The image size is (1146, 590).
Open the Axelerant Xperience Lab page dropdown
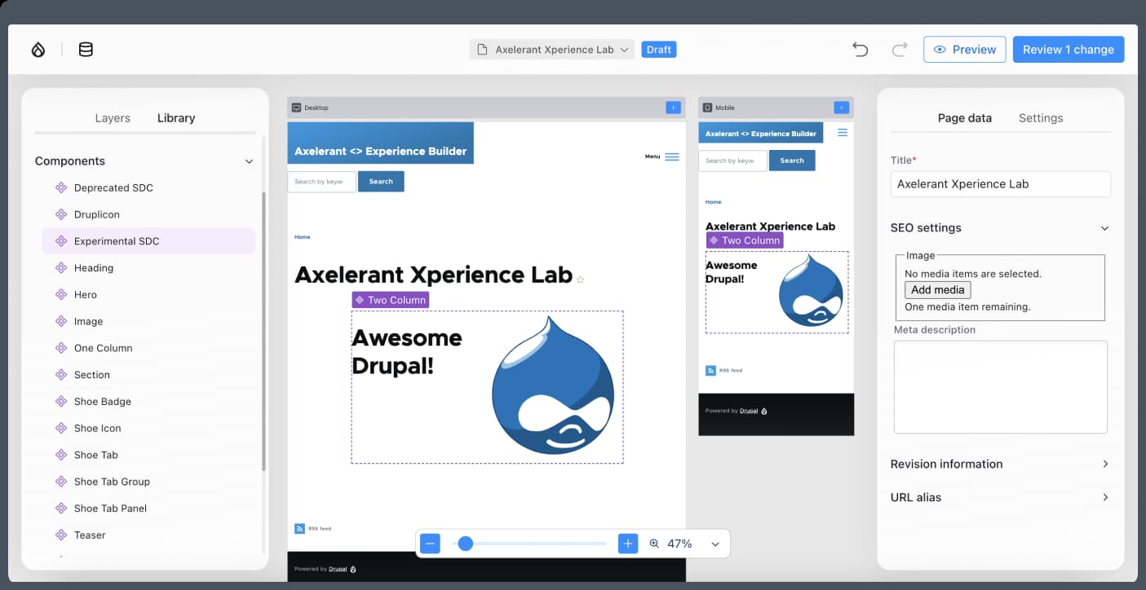(551, 49)
